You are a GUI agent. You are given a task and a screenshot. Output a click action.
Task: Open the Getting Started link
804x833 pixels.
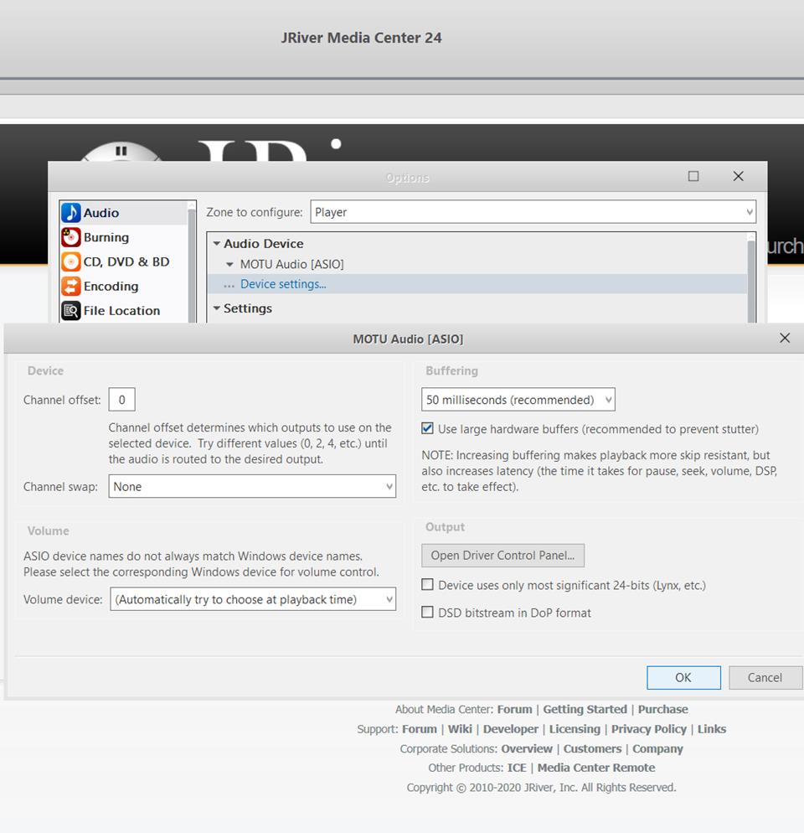tap(585, 709)
